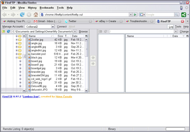The image size is (190, 132).
Task: Select the deluxekit.JPG file row
Action: click(x=56, y=90)
